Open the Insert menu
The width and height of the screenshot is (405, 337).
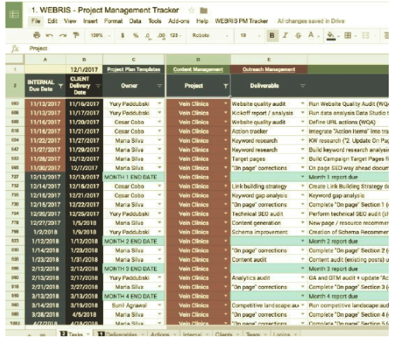tap(90, 21)
